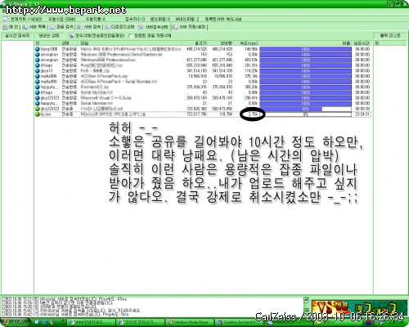Image resolution: width=409 pixels, height=327 pixels.
Task: Select the speed value 375.14k
Action: 251,76
